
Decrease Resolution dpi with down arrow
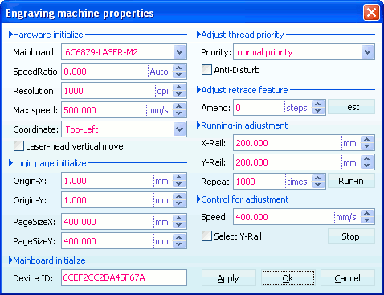pos(179,94)
